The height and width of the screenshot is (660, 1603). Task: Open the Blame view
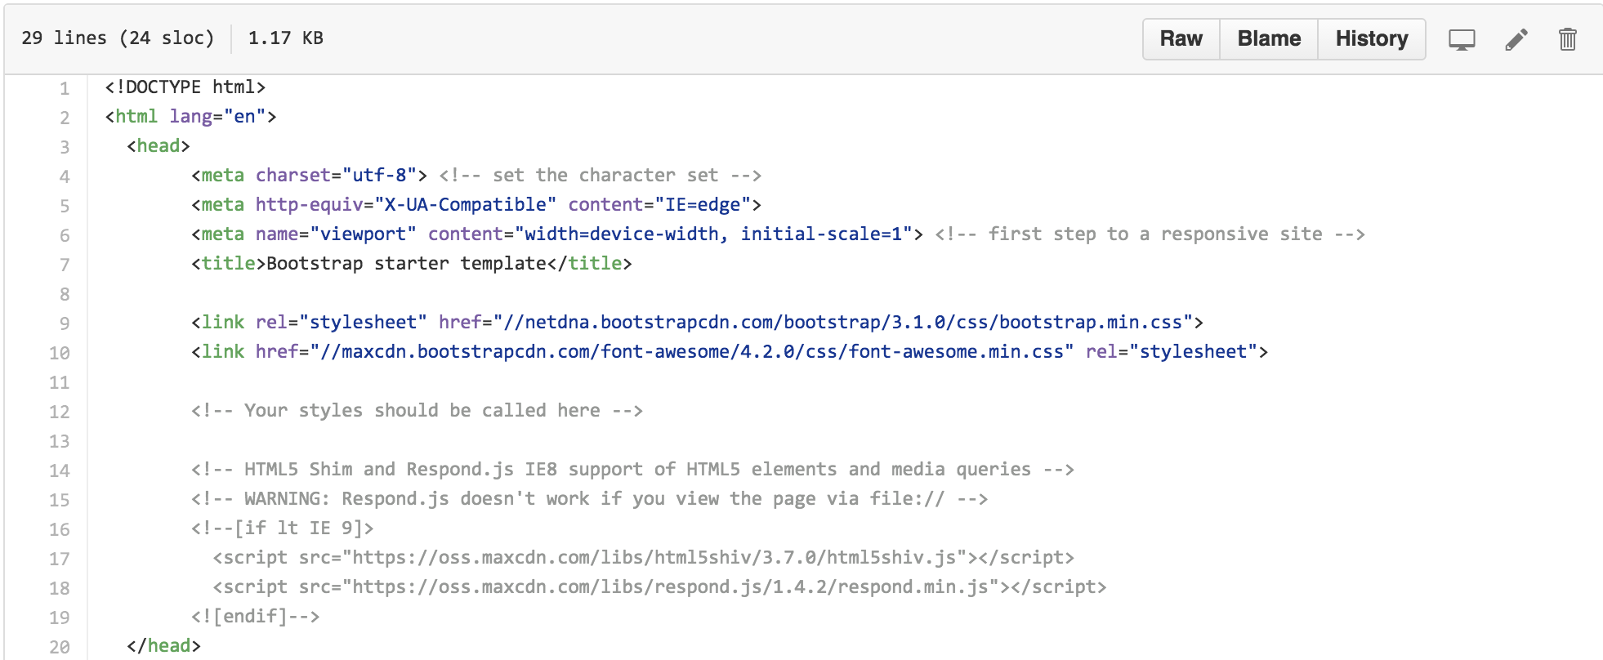(x=1269, y=39)
